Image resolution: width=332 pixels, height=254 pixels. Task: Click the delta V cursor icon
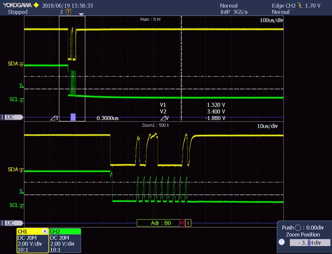pyautogui.click(x=164, y=118)
